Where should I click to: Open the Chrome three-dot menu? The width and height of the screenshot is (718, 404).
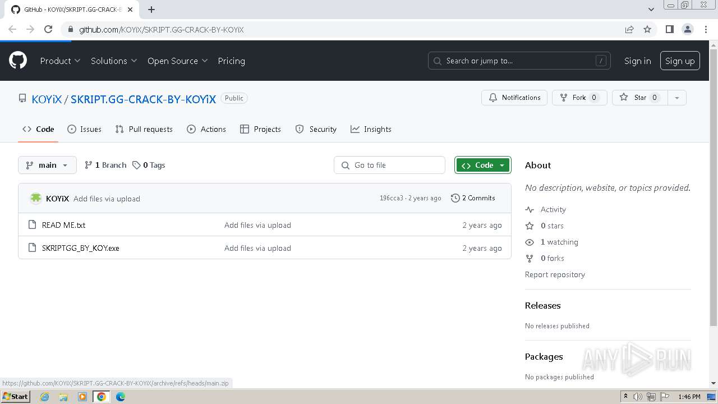(x=706, y=29)
